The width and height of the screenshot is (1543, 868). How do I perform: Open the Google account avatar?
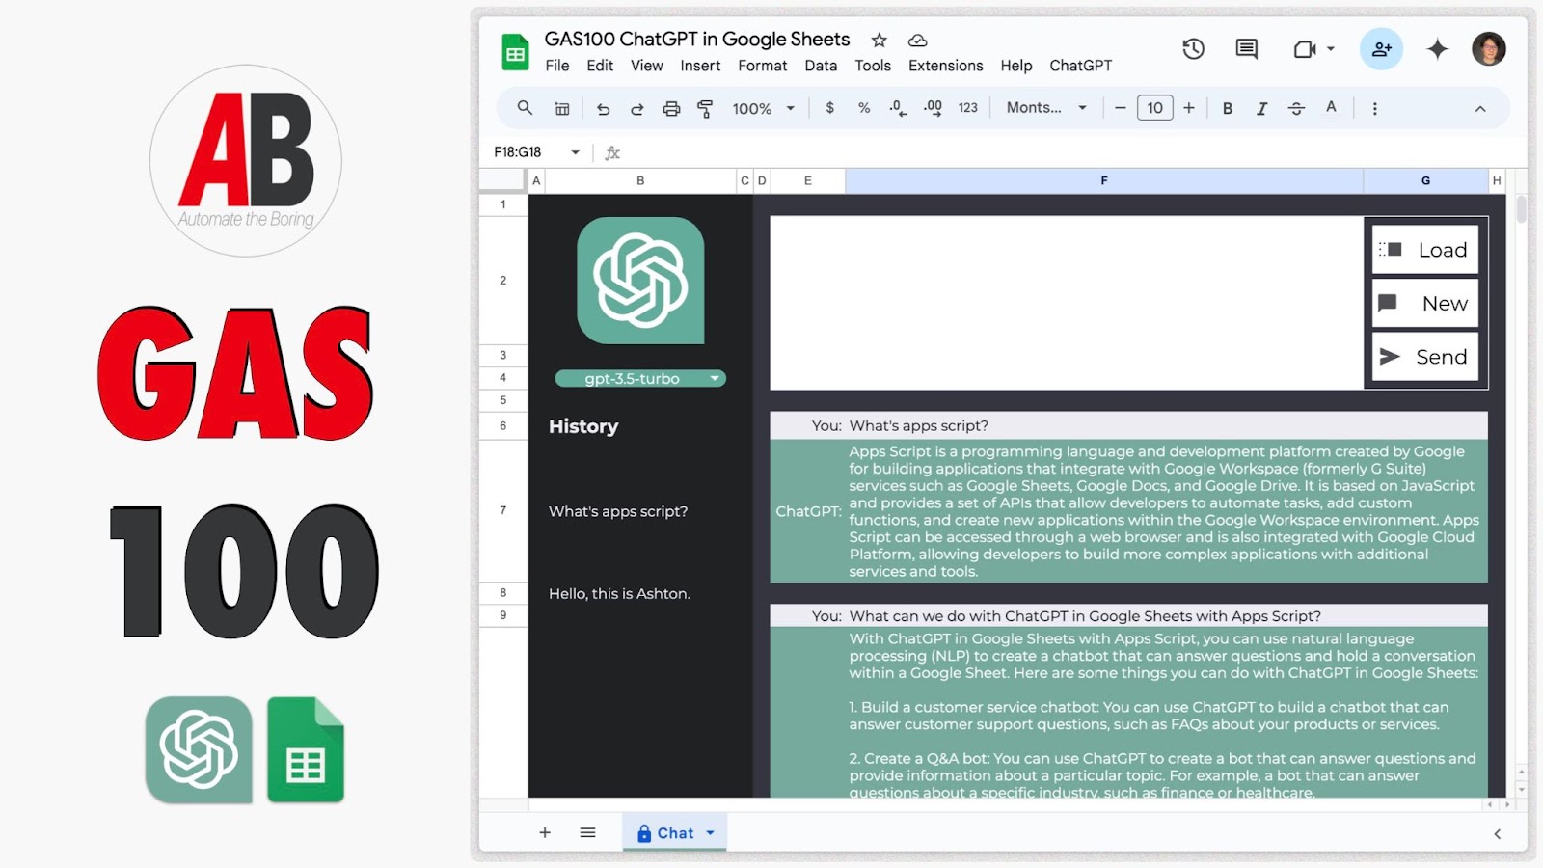(1489, 49)
